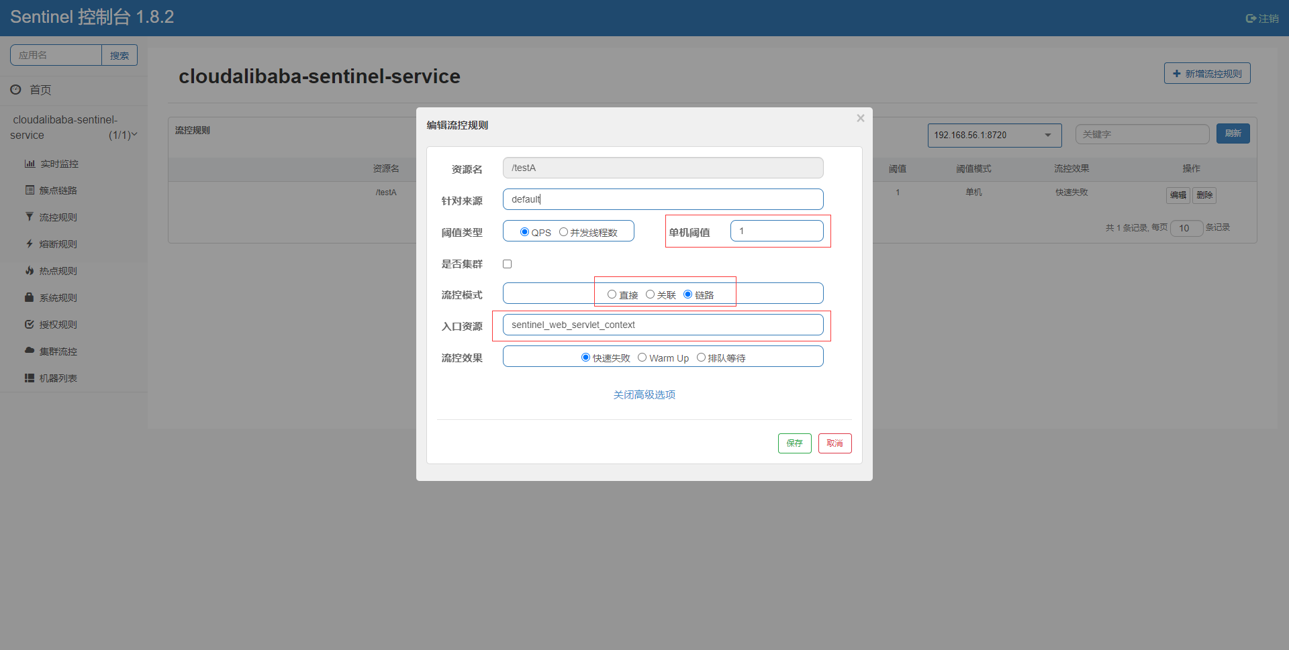
Task: Click the 单机阈值 input field
Action: 777,231
